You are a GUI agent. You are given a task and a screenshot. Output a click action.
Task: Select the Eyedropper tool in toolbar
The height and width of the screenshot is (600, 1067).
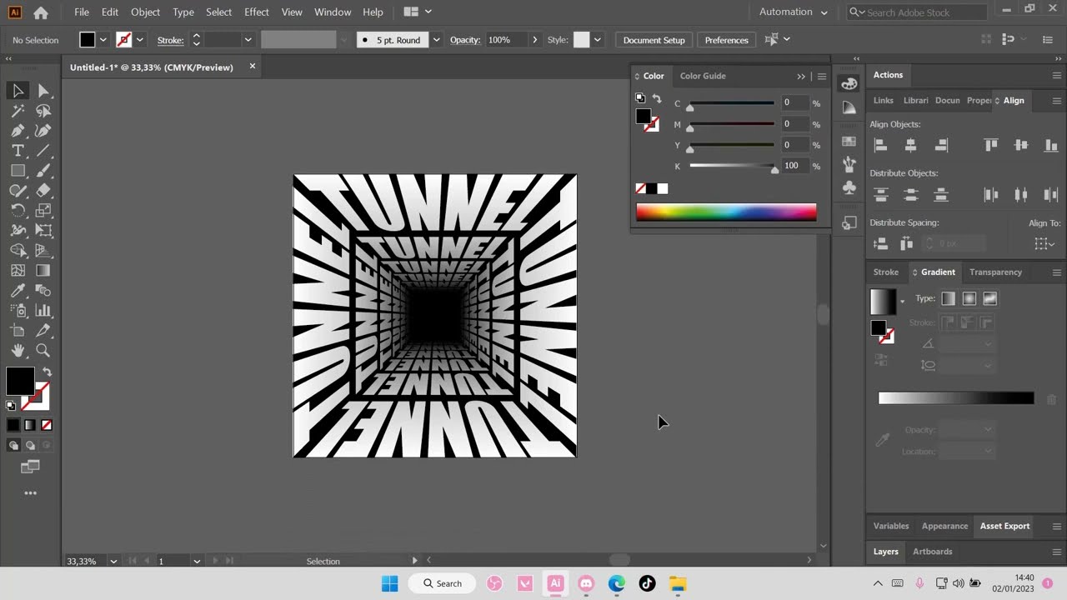coord(18,291)
